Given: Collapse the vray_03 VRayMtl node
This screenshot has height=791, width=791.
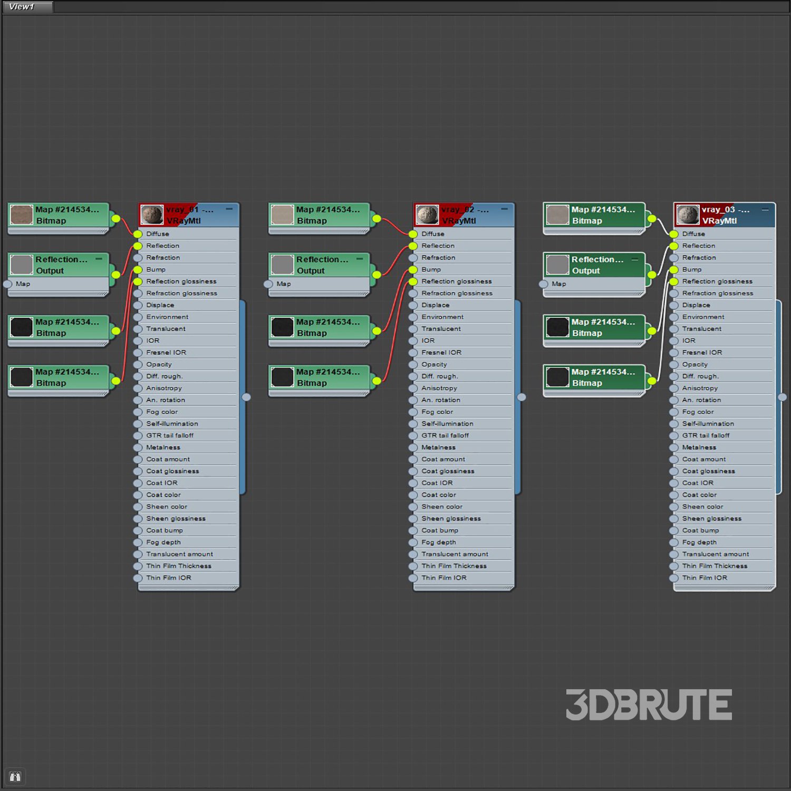Looking at the screenshot, I should click(765, 209).
